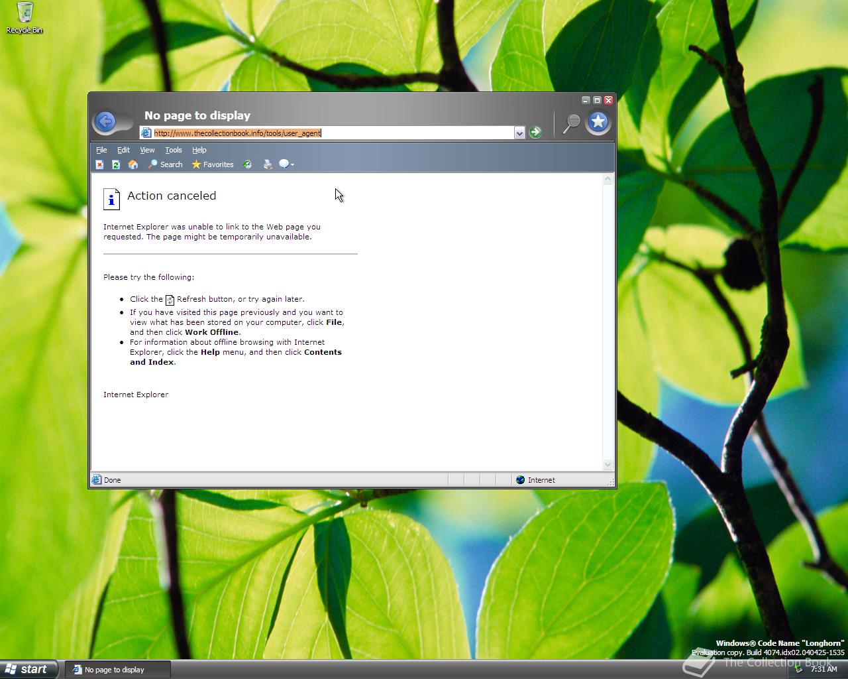The image size is (848, 679).
Task: Maximize the Internet Explorer window
Action: coord(597,100)
